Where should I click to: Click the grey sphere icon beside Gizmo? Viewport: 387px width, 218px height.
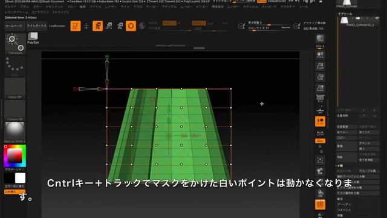142,26
